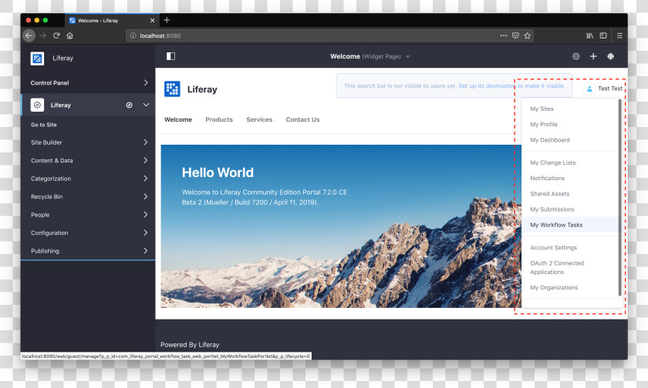Click the Pocket save icon in address bar
648x388 pixels.
(515, 35)
